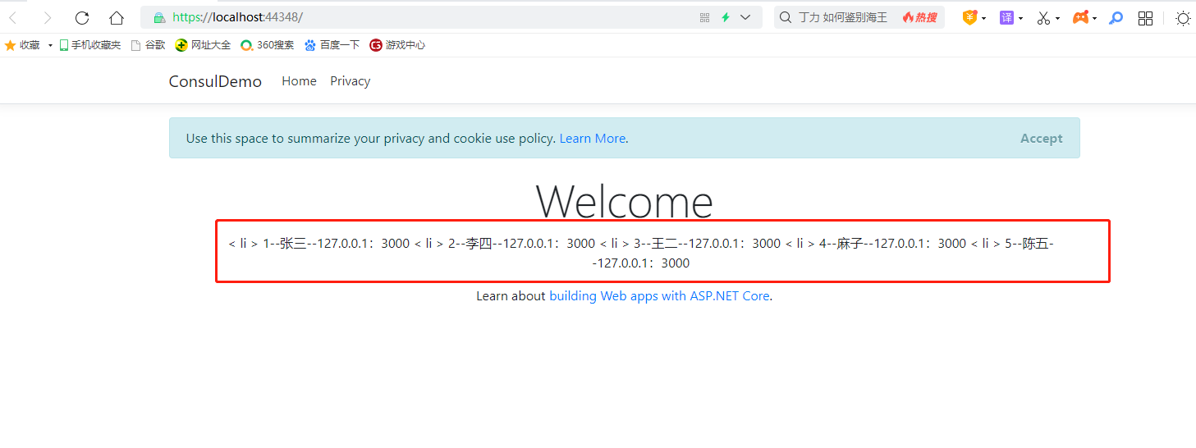The image size is (1196, 448).
Task: Open the 手机收藏夹 bookmark
Action: pos(90,45)
